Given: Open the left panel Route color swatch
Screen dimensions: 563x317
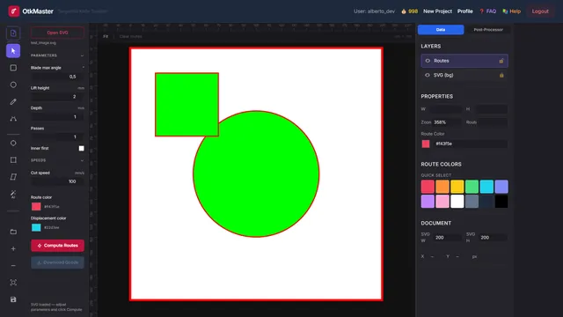Looking at the screenshot, I should pyautogui.click(x=36, y=206).
